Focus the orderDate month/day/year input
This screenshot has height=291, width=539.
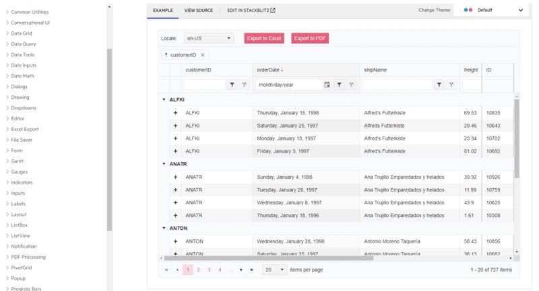[289, 85]
